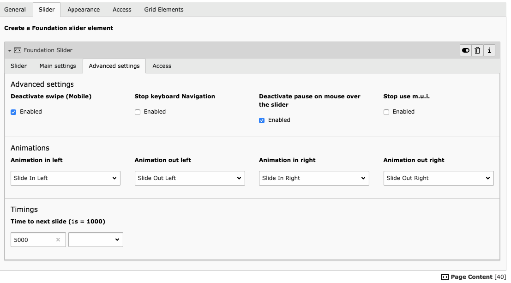Open the Animation out right dropdown
This screenshot has height=283, width=511.
coord(439,178)
